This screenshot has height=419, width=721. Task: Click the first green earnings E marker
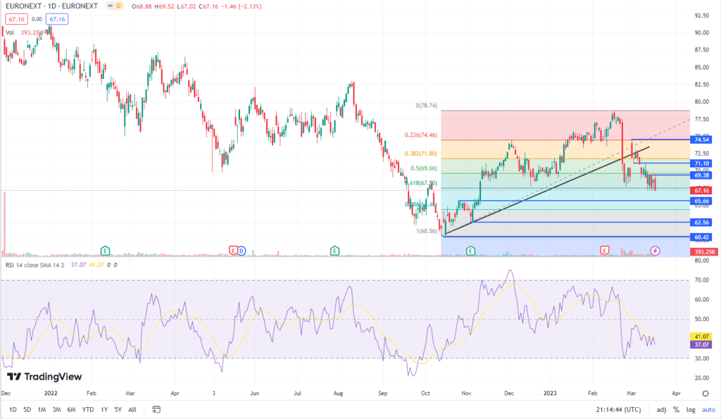pos(106,250)
